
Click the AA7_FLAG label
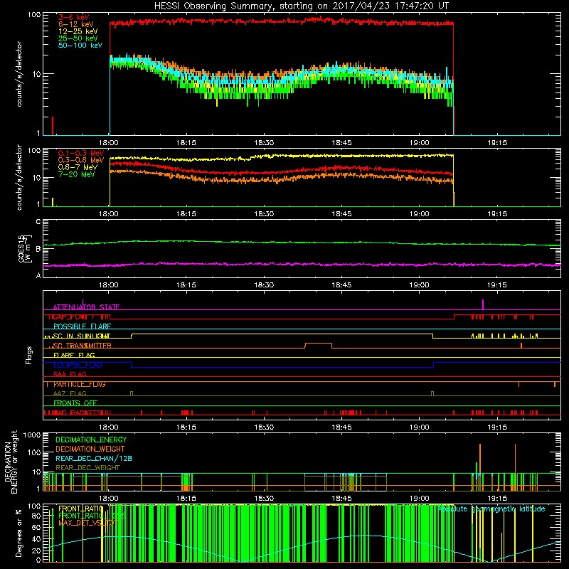[70, 394]
